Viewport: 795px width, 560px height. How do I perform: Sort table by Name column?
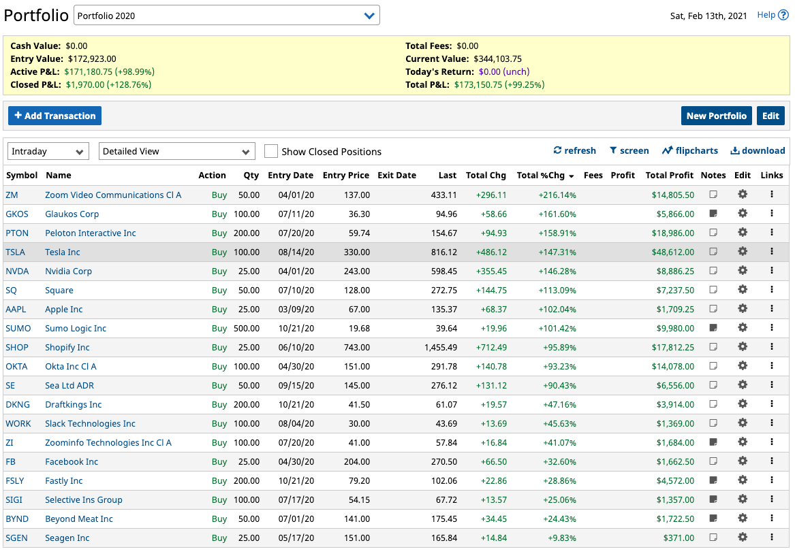(x=59, y=175)
